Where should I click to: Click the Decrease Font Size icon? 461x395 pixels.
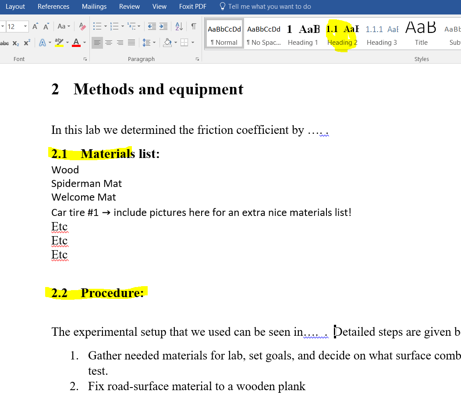tap(46, 26)
